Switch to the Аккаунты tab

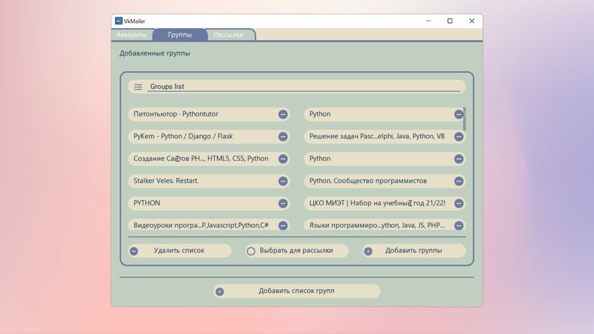coord(131,34)
